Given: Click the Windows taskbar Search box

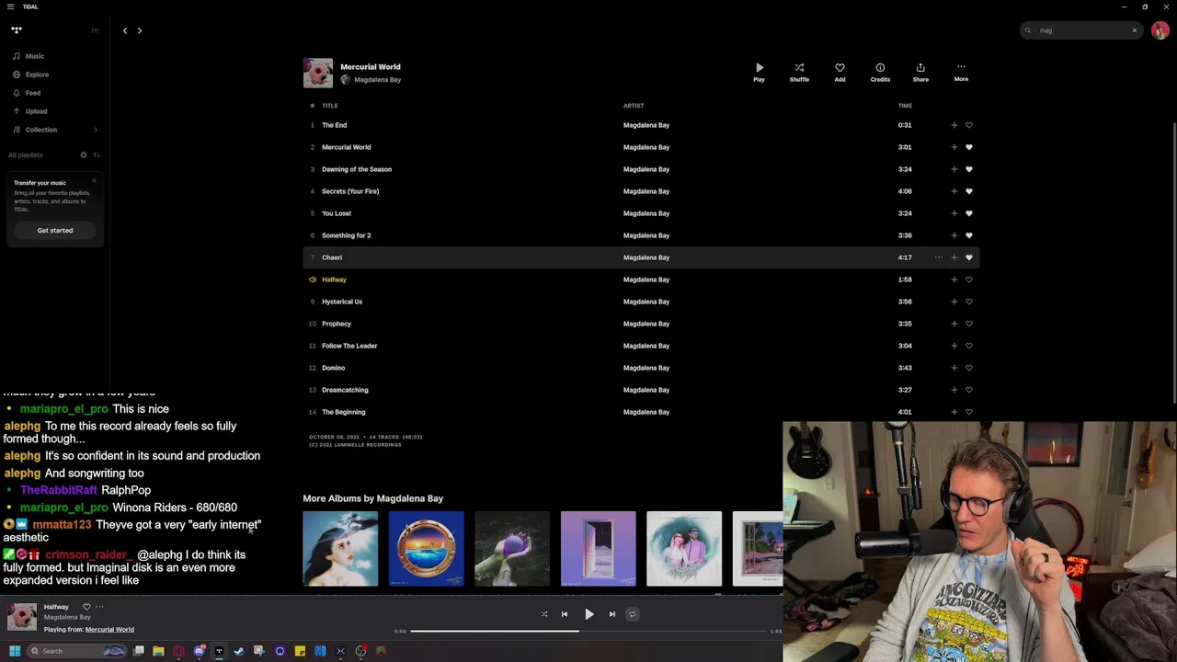Looking at the screenshot, I should click(76, 651).
